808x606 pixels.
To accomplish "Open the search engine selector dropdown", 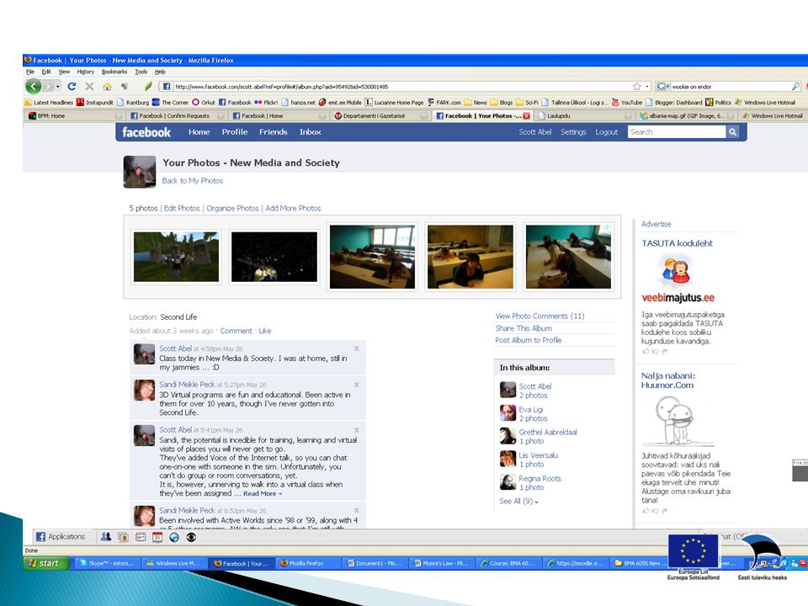I will pyautogui.click(x=662, y=86).
